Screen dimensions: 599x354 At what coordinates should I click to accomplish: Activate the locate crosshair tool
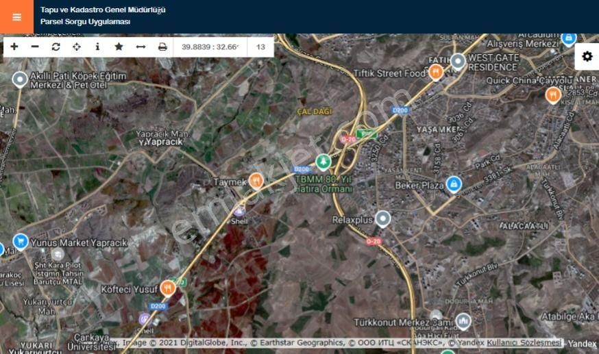coord(76,47)
